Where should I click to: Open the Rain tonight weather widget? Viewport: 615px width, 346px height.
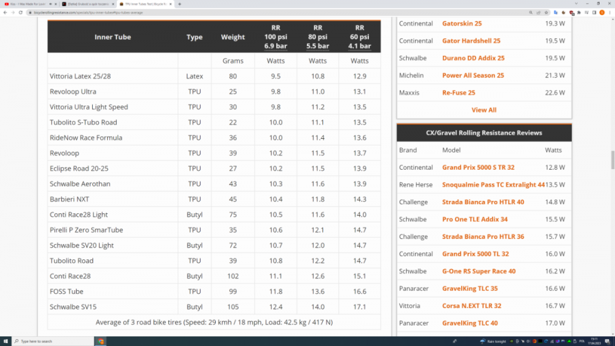click(x=493, y=341)
